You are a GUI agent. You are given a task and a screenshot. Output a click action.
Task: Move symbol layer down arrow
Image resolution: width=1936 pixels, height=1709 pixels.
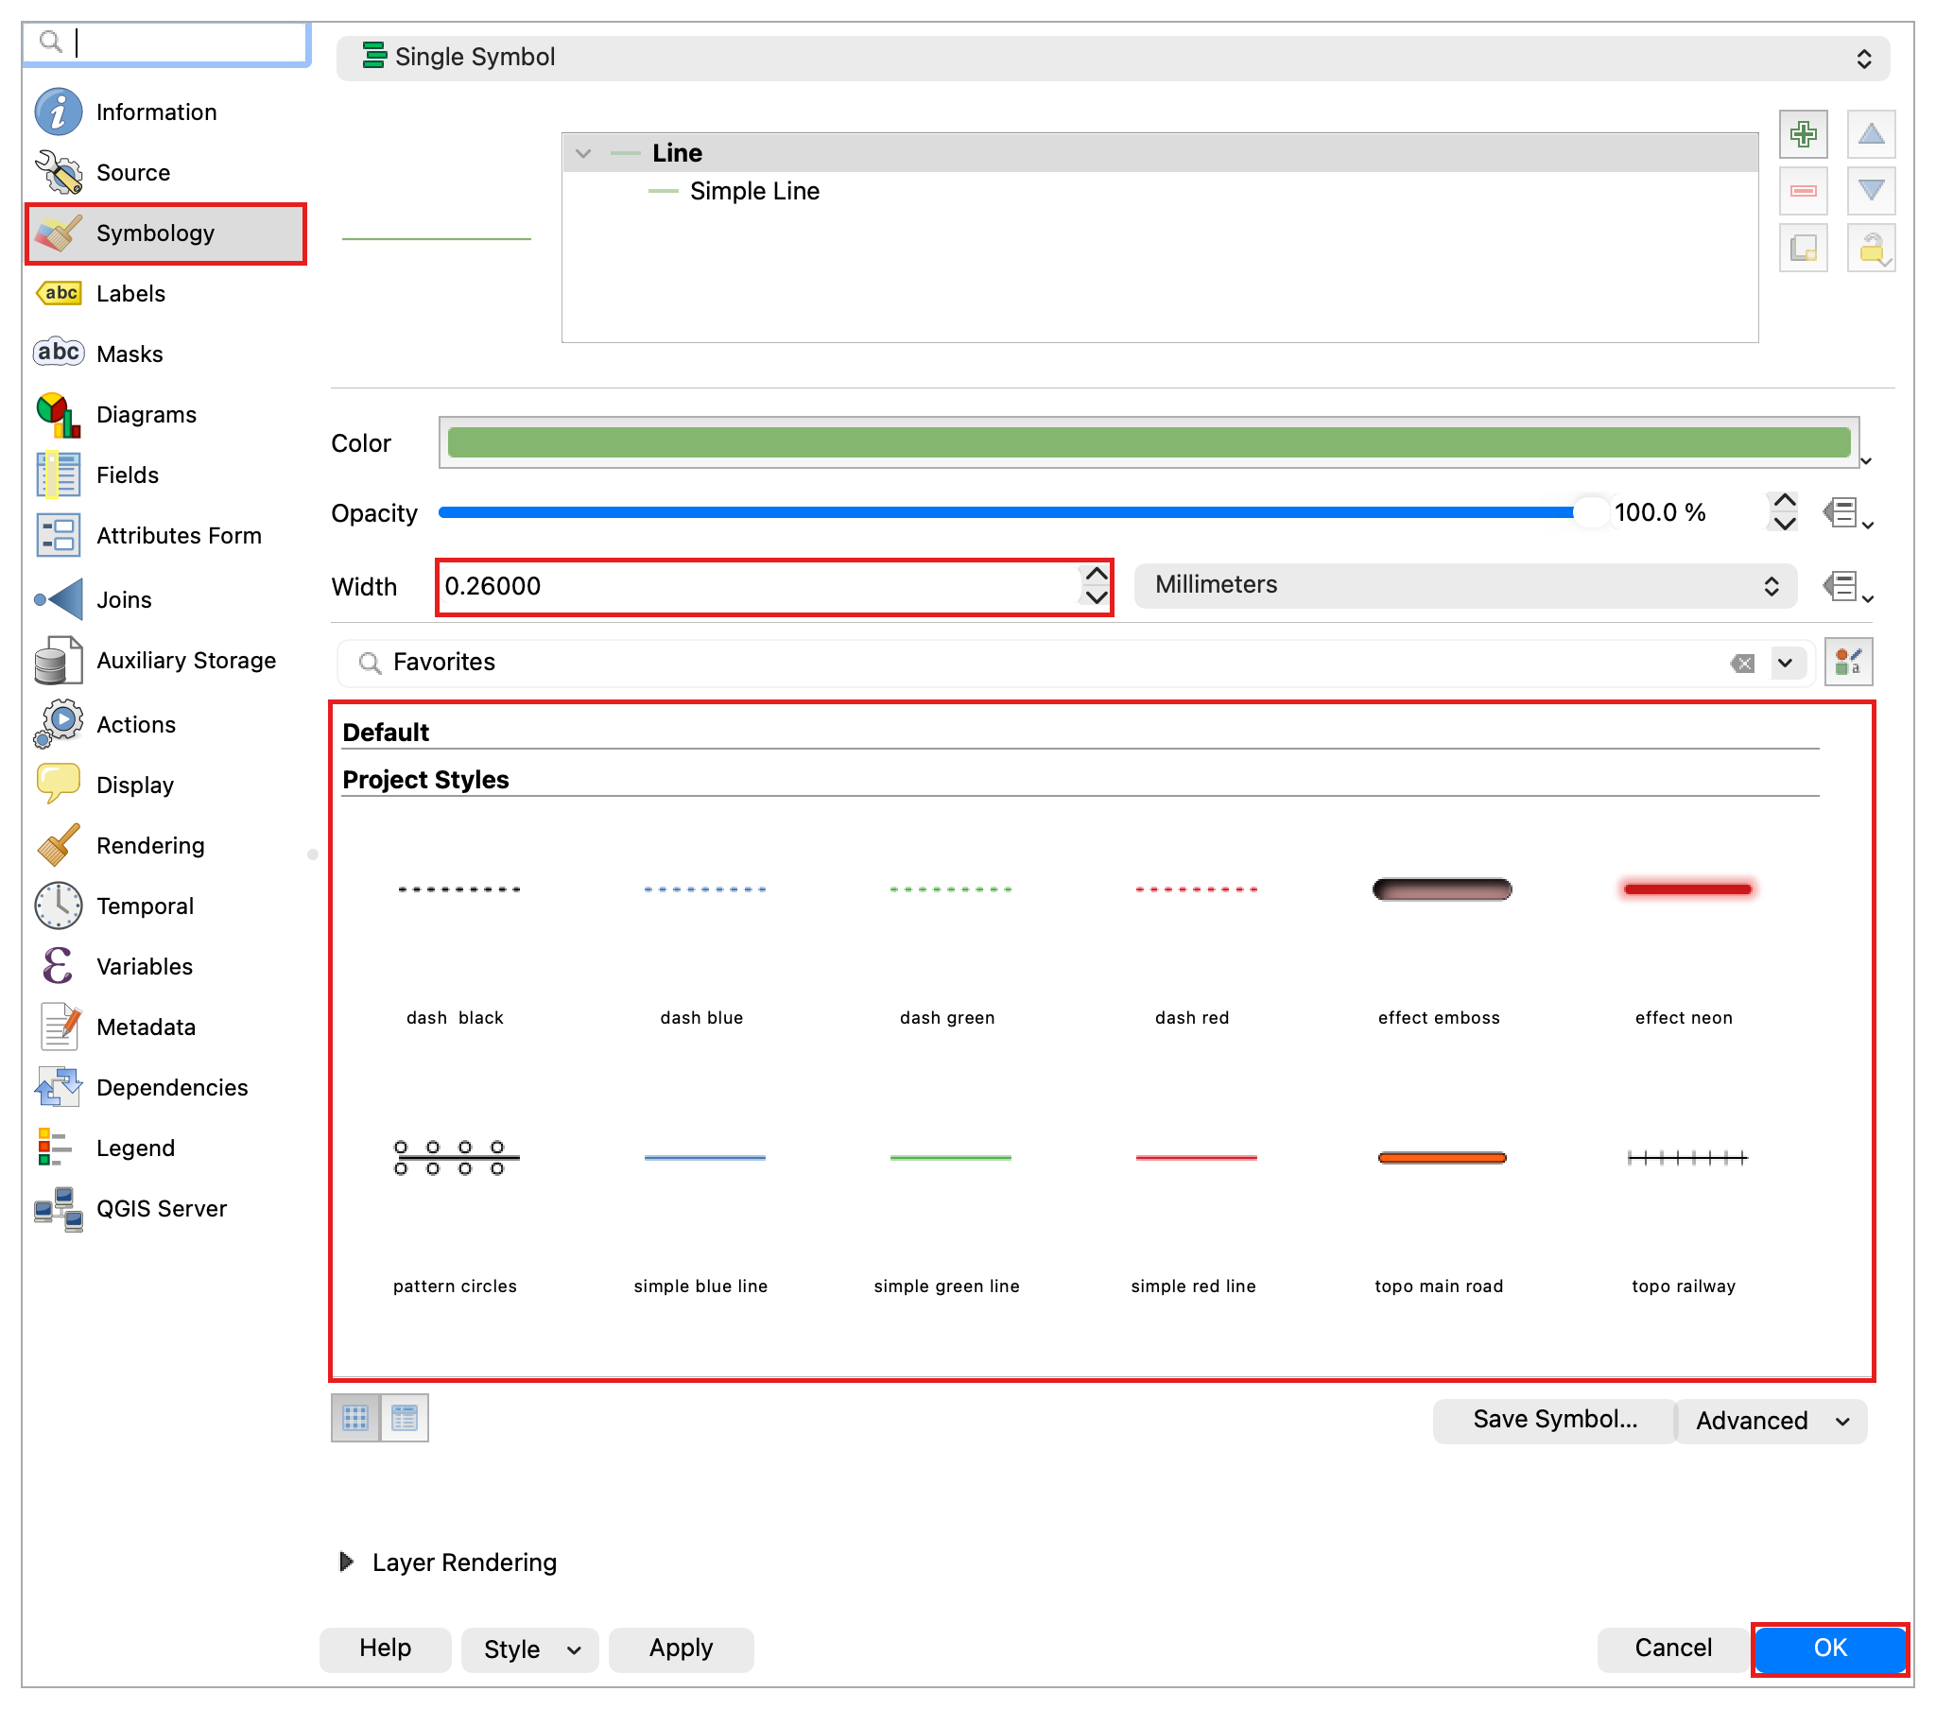point(1871,190)
